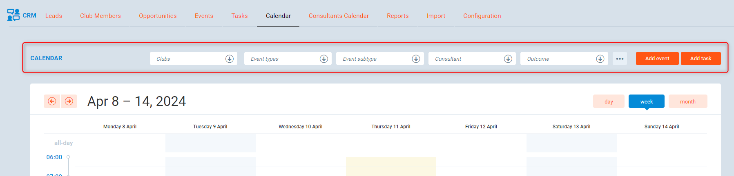Open the Event types filter field

pos(282,59)
